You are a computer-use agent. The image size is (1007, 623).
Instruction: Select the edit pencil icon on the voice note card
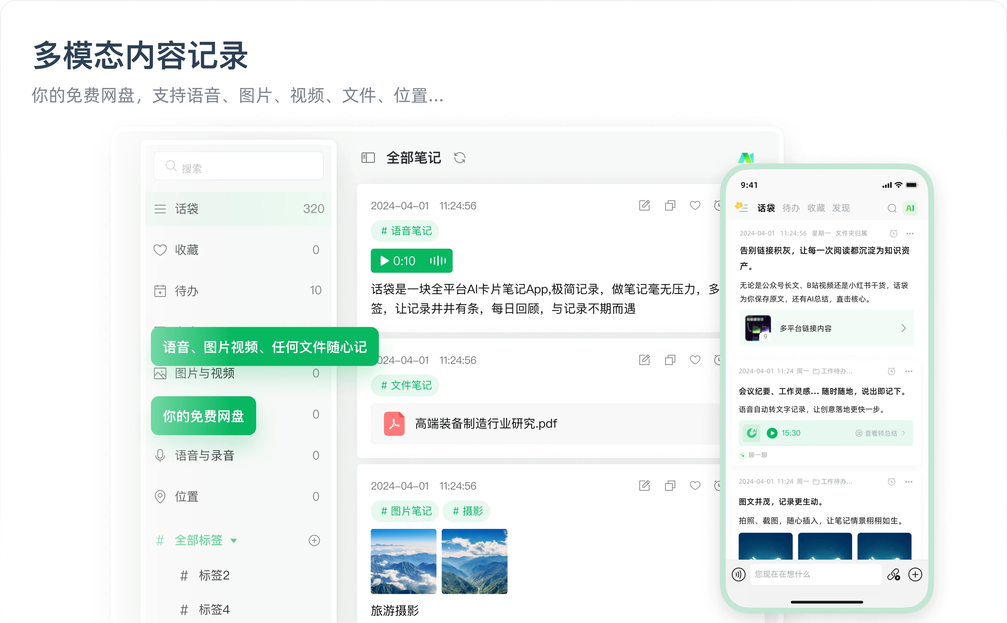[644, 206]
